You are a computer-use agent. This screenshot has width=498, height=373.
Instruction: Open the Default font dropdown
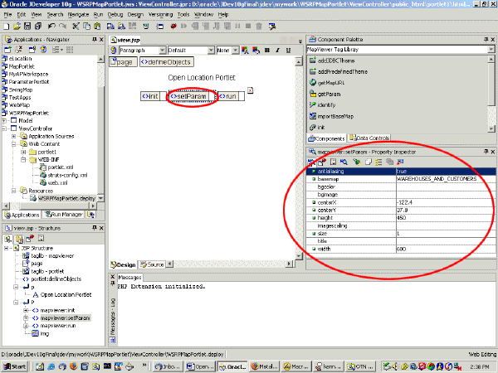point(211,50)
